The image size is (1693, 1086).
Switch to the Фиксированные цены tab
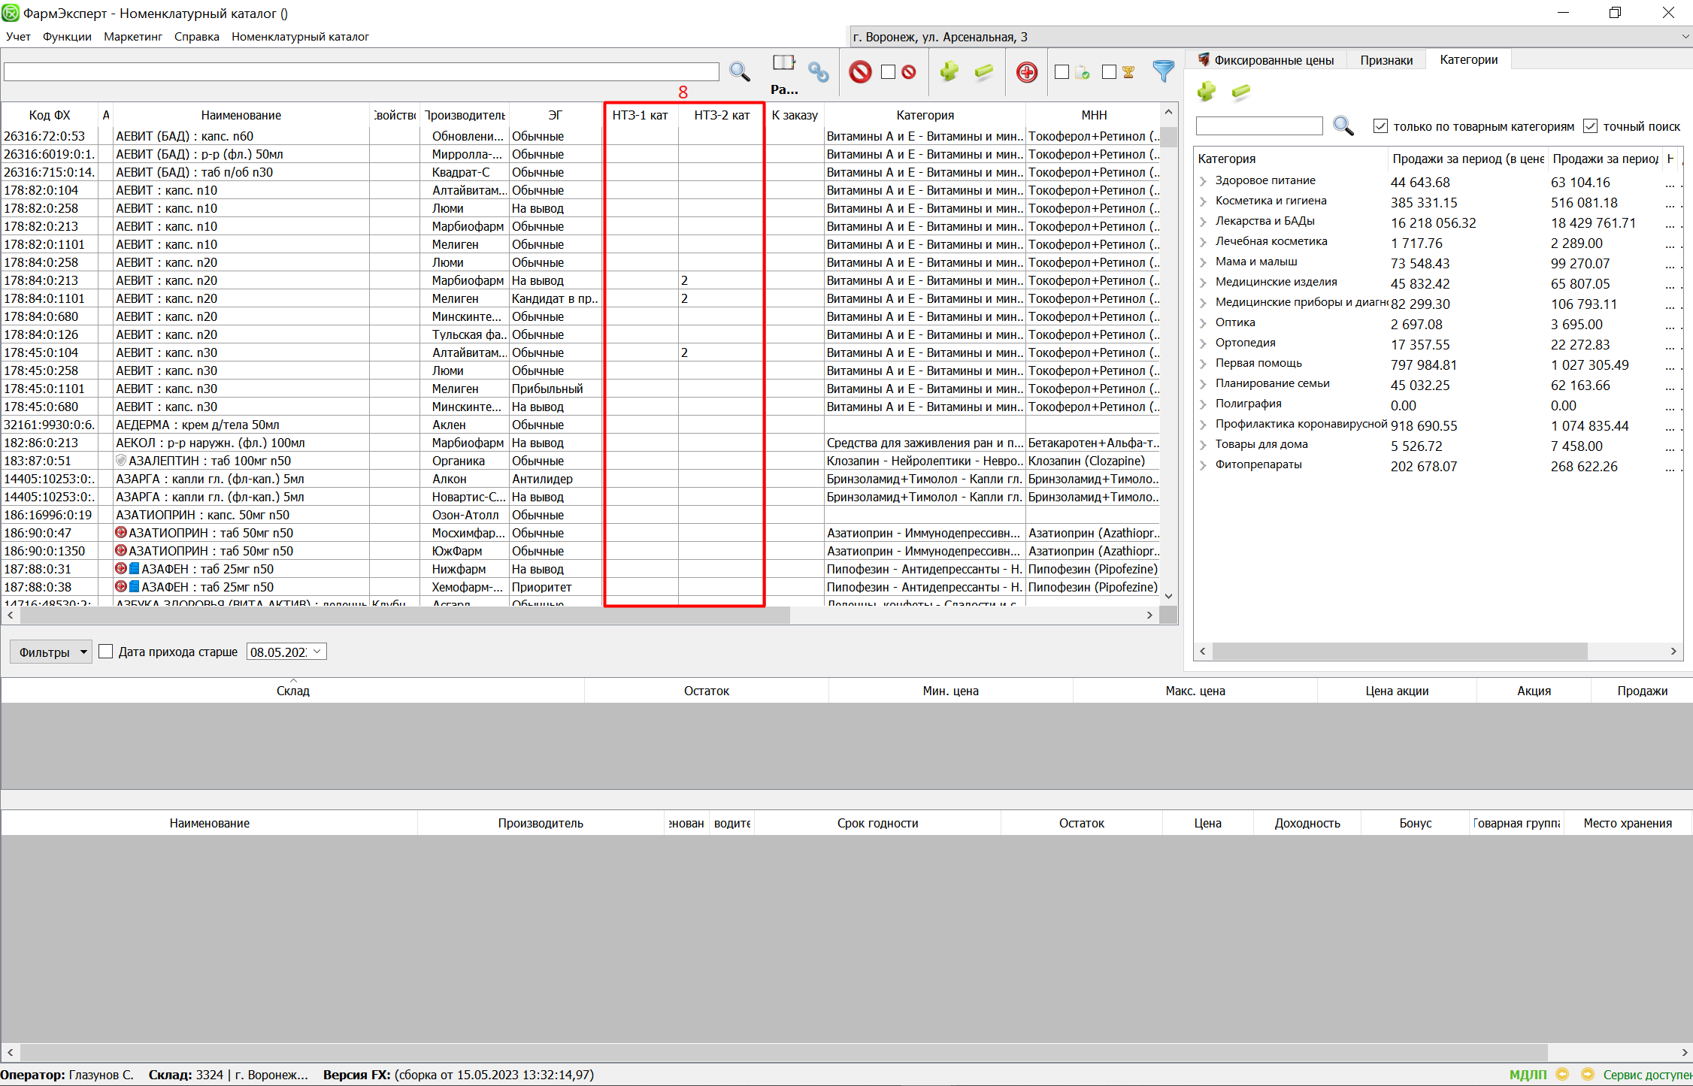coord(1266,60)
